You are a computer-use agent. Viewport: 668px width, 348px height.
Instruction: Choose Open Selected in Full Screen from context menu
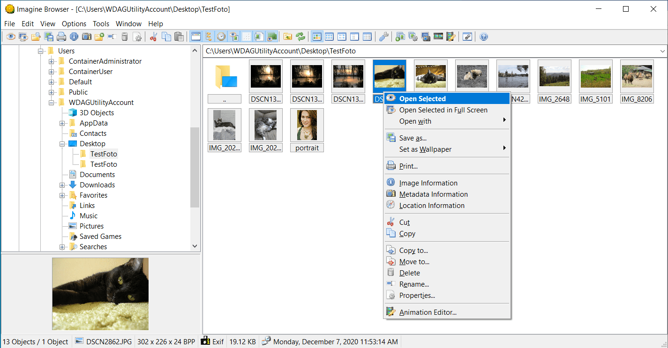click(447, 110)
